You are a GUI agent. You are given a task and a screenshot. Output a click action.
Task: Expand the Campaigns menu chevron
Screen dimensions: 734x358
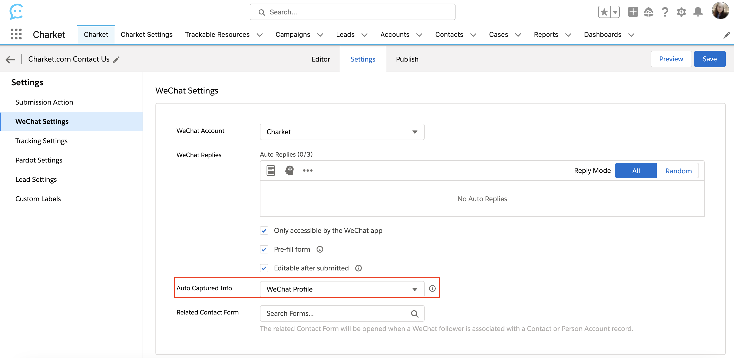click(x=320, y=35)
